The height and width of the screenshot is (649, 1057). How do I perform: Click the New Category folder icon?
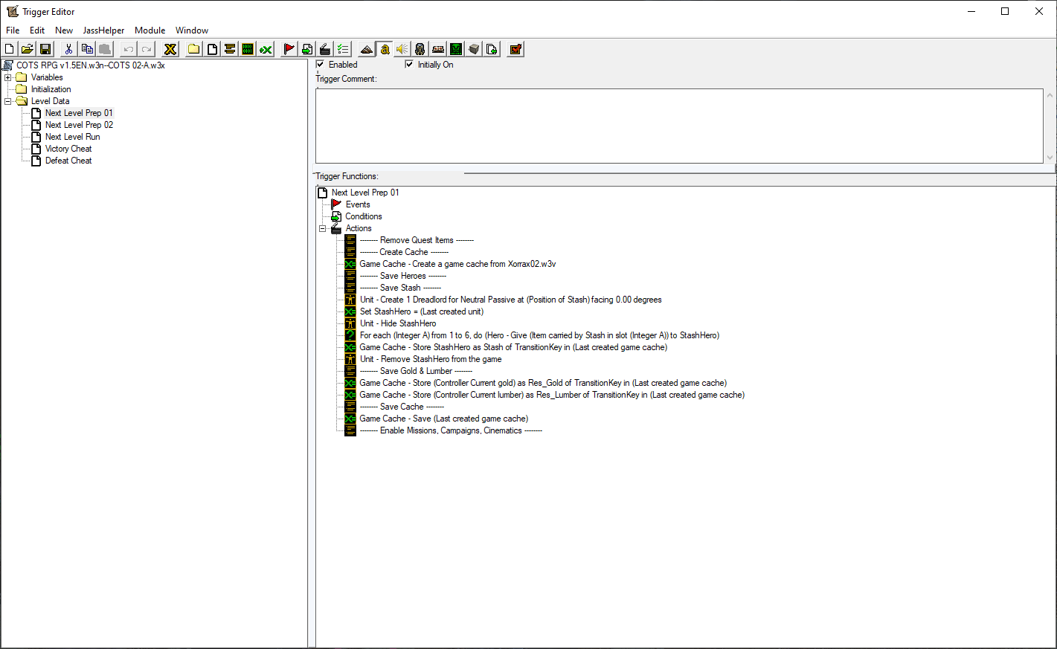pos(194,49)
